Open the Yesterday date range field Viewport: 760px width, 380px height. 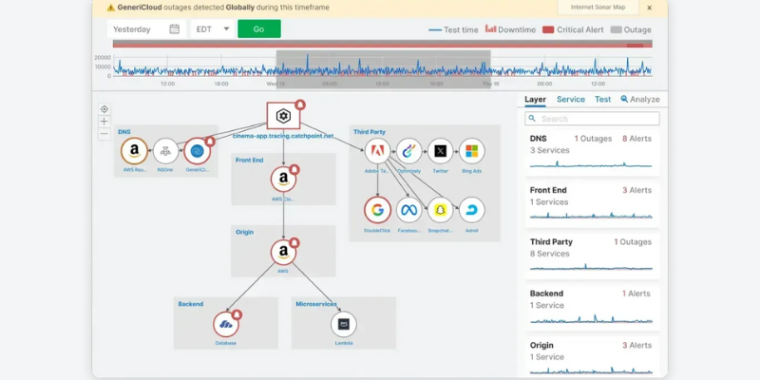pyautogui.click(x=146, y=29)
